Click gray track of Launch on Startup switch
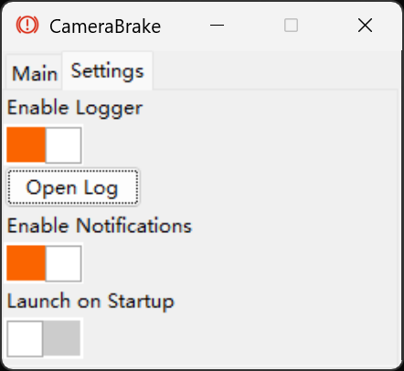 61,338
